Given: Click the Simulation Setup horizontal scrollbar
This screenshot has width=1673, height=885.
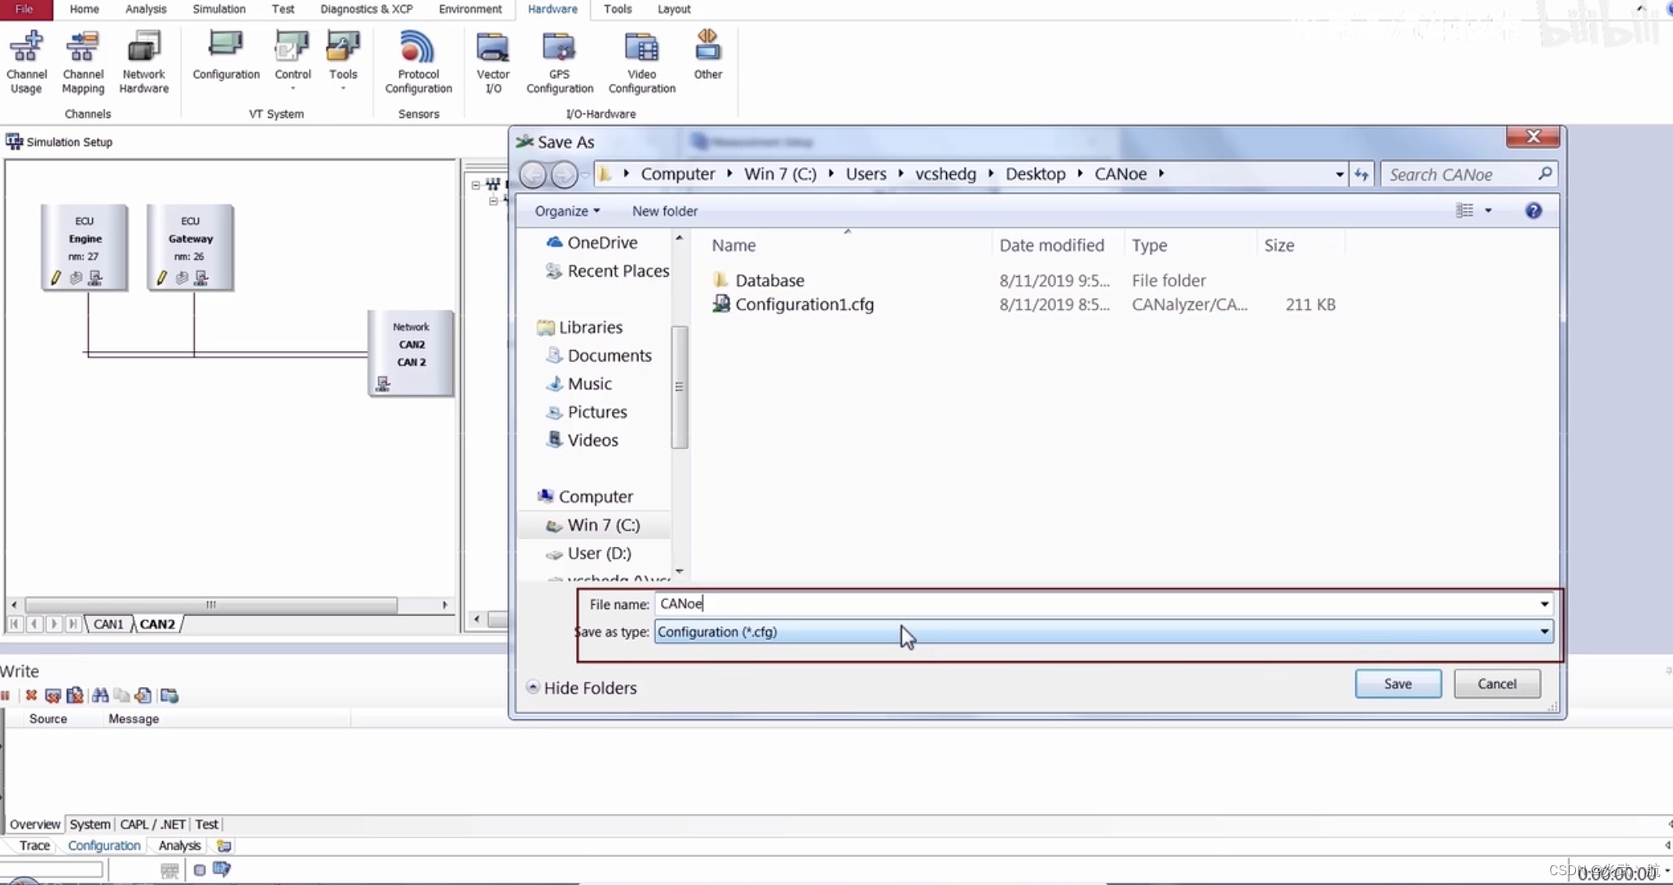Looking at the screenshot, I should coord(211,605).
